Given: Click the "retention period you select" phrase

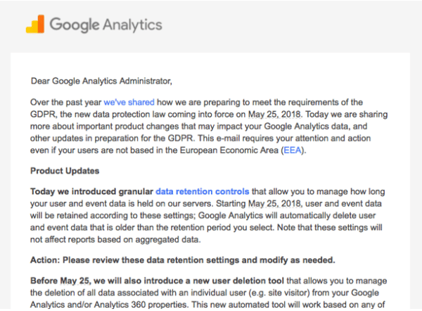Looking at the screenshot, I should [x=220, y=227].
